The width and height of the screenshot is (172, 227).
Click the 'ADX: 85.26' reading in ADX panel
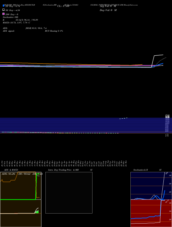click(x=8, y=174)
